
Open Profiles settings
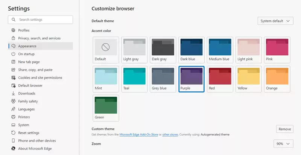pos(41,30)
